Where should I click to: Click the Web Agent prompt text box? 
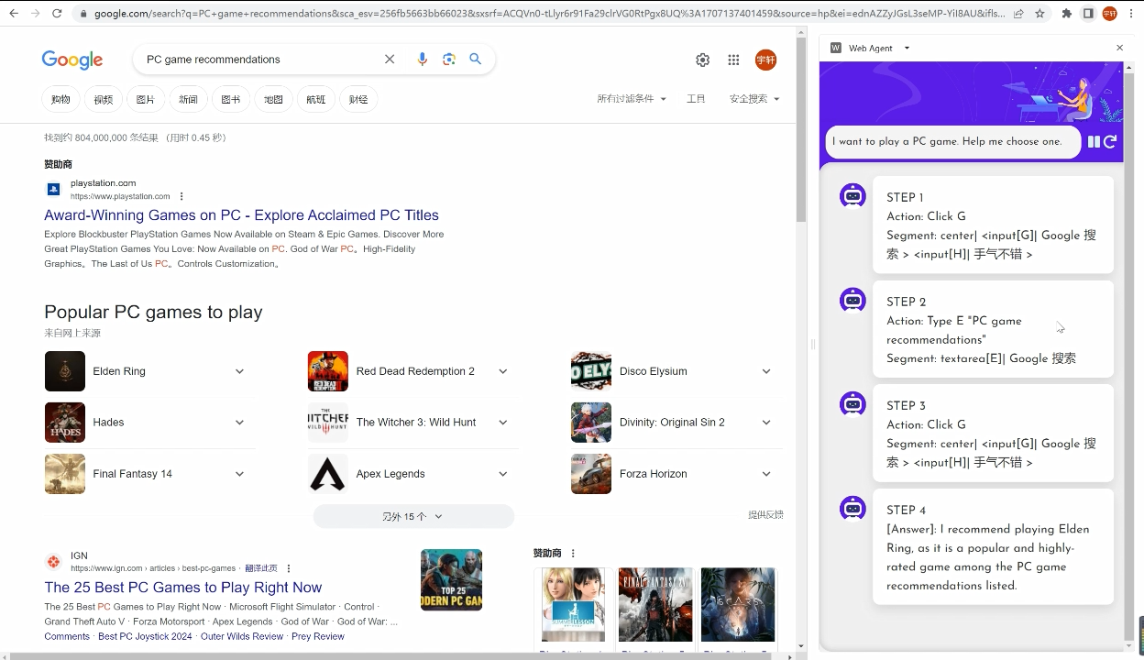coord(953,142)
